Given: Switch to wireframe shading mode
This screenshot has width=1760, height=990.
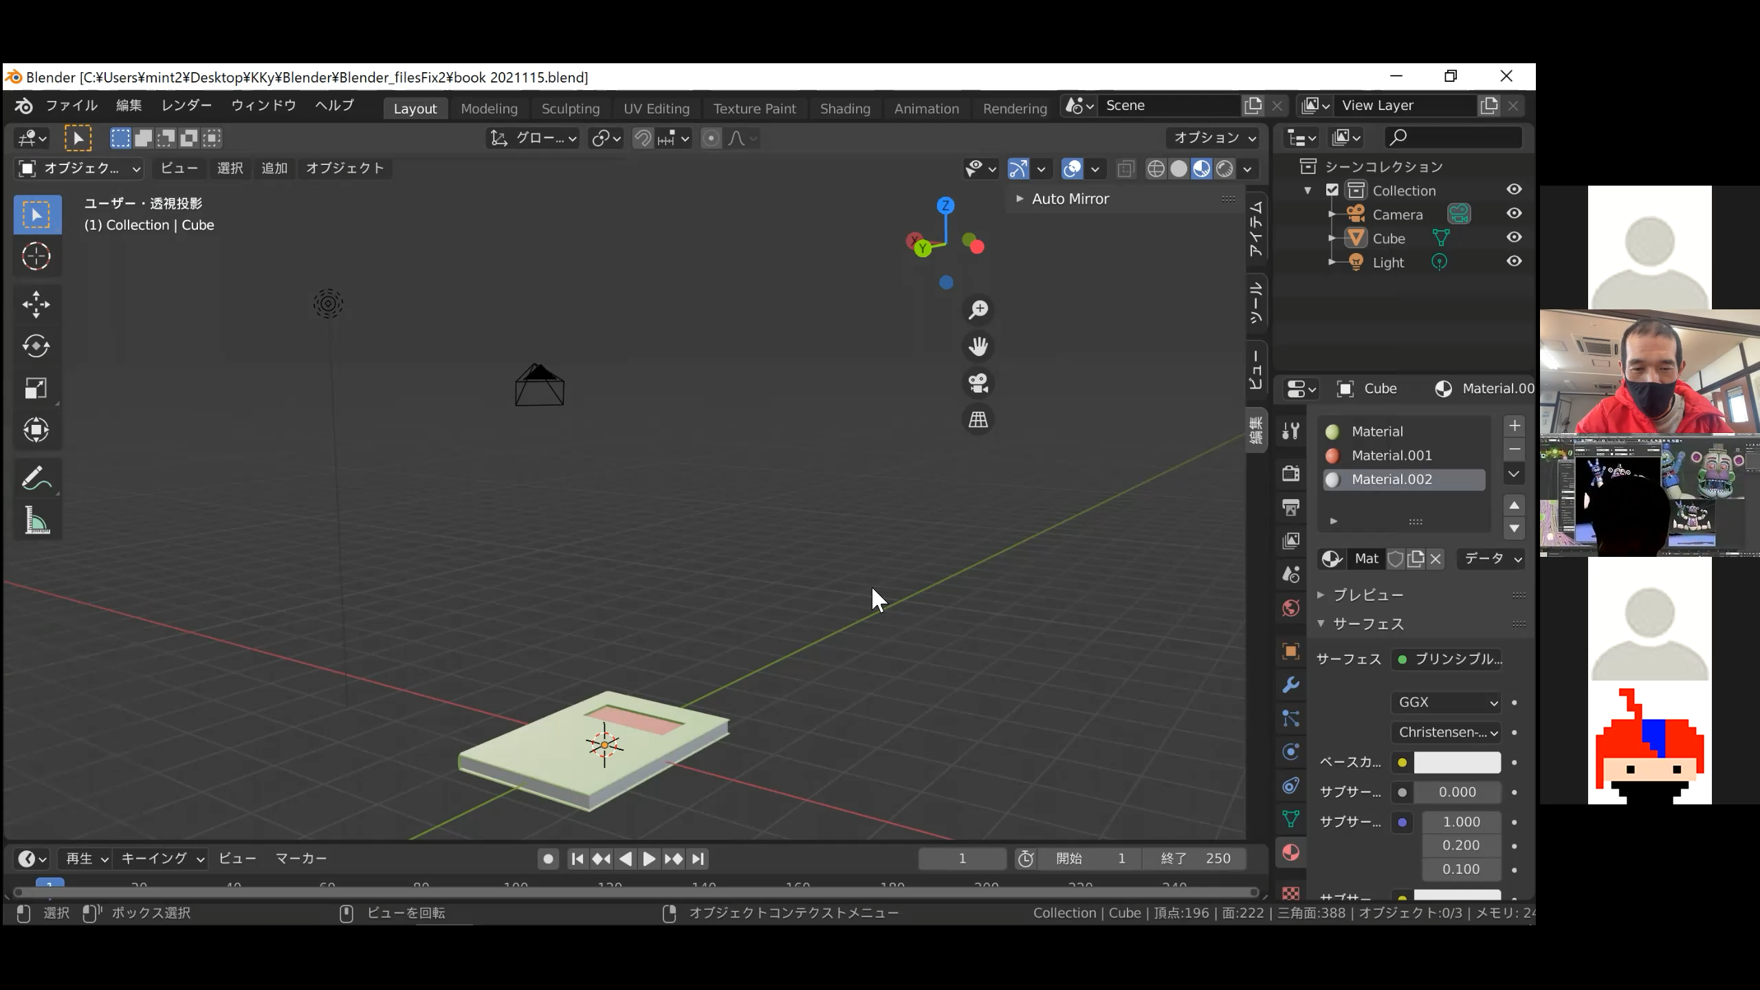Looking at the screenshot, I should (1156, 169).
